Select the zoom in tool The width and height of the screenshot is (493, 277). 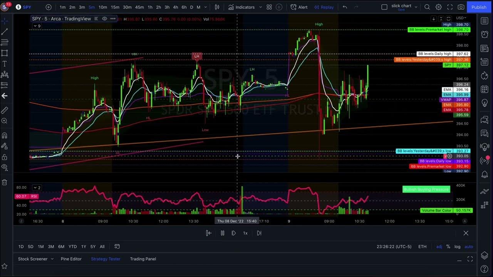click(x=5, y=121)
